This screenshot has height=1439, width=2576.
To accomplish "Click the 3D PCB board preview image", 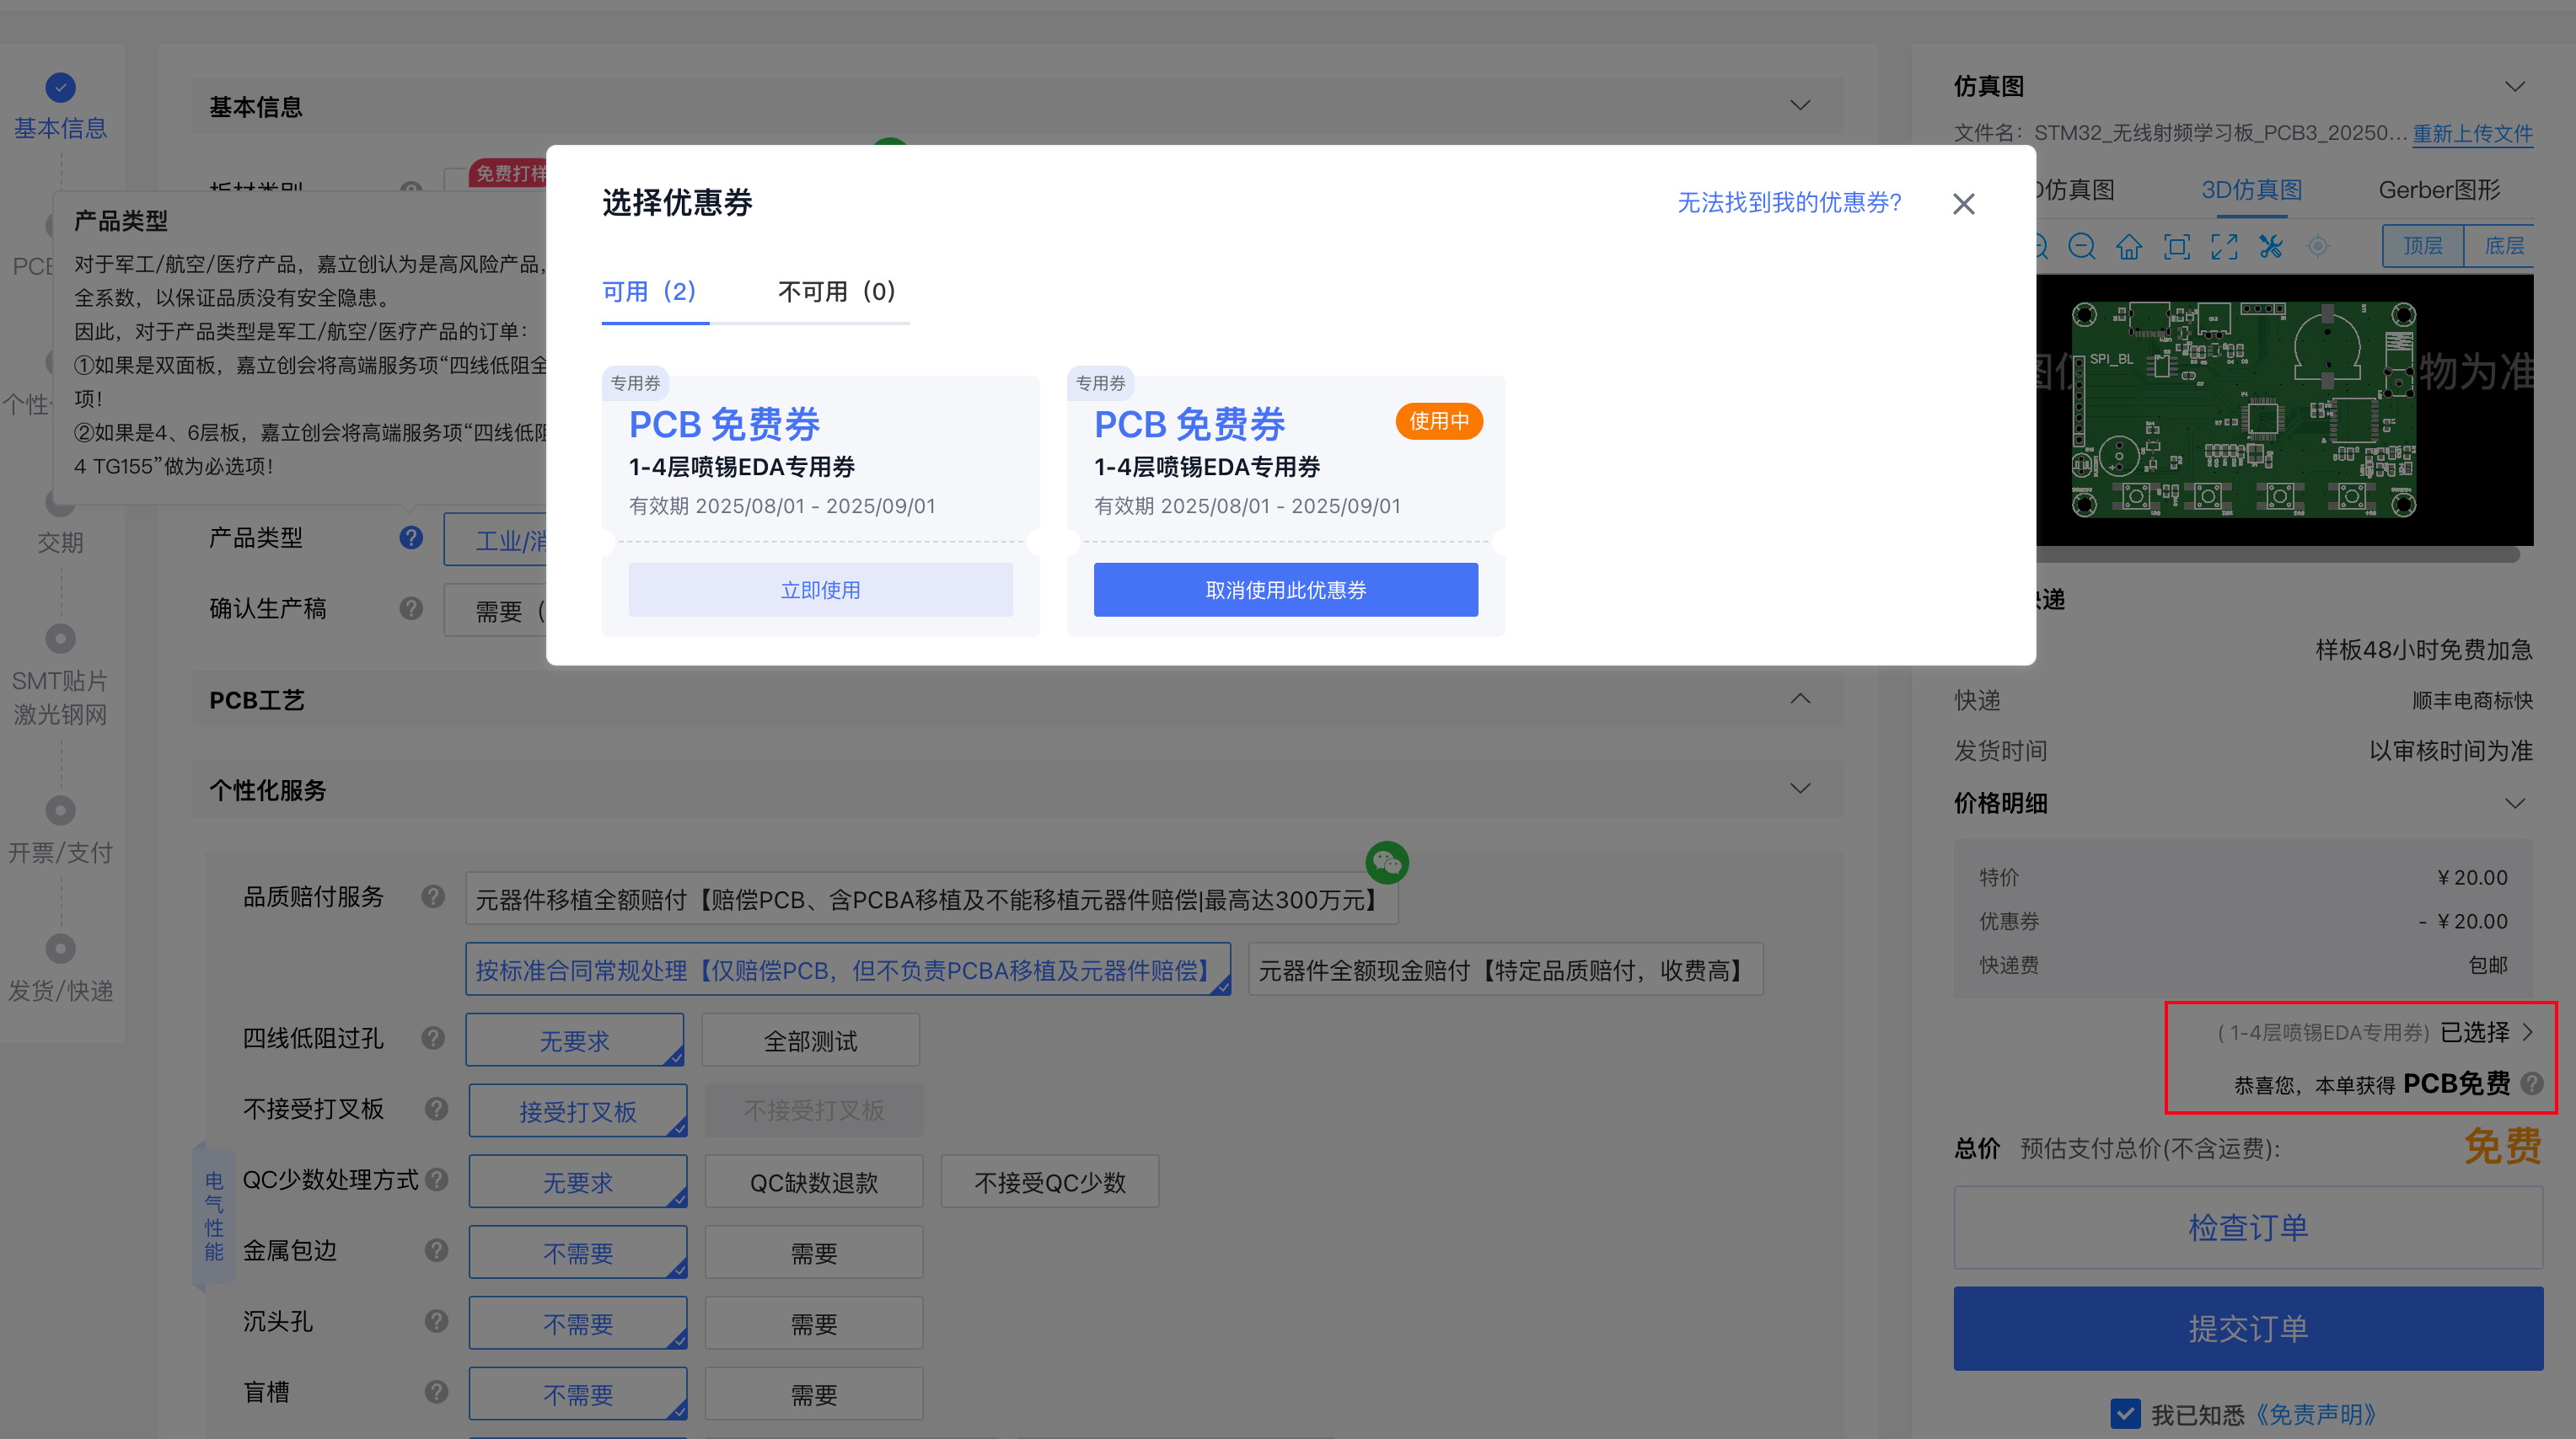I will (x=2244, y=409).
